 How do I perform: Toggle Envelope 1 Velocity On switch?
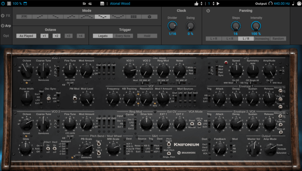pos(280,91)
